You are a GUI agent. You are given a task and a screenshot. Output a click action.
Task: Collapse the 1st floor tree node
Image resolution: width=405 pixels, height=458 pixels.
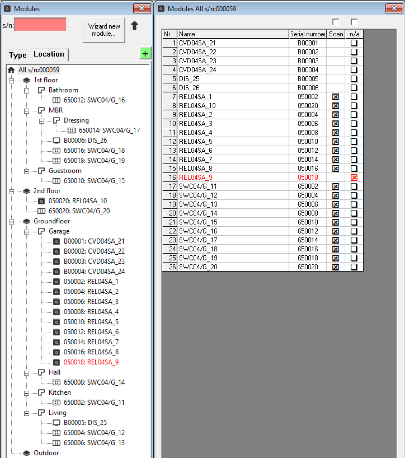click(x=12, y=81)
